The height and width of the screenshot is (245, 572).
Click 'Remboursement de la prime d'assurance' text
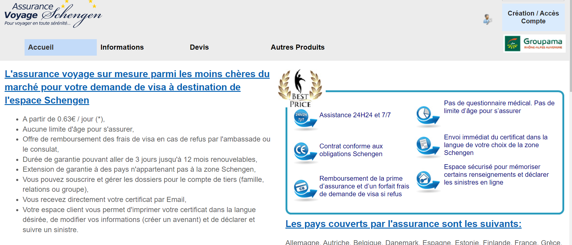[364, 186]
